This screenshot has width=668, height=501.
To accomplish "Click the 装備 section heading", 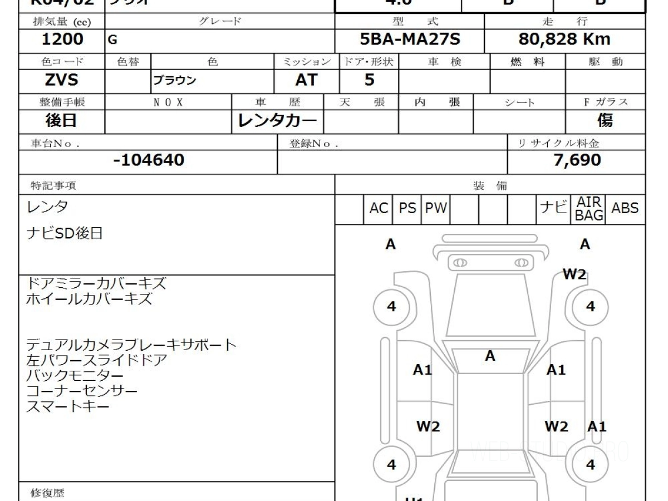I will click(x=490, y=185).
